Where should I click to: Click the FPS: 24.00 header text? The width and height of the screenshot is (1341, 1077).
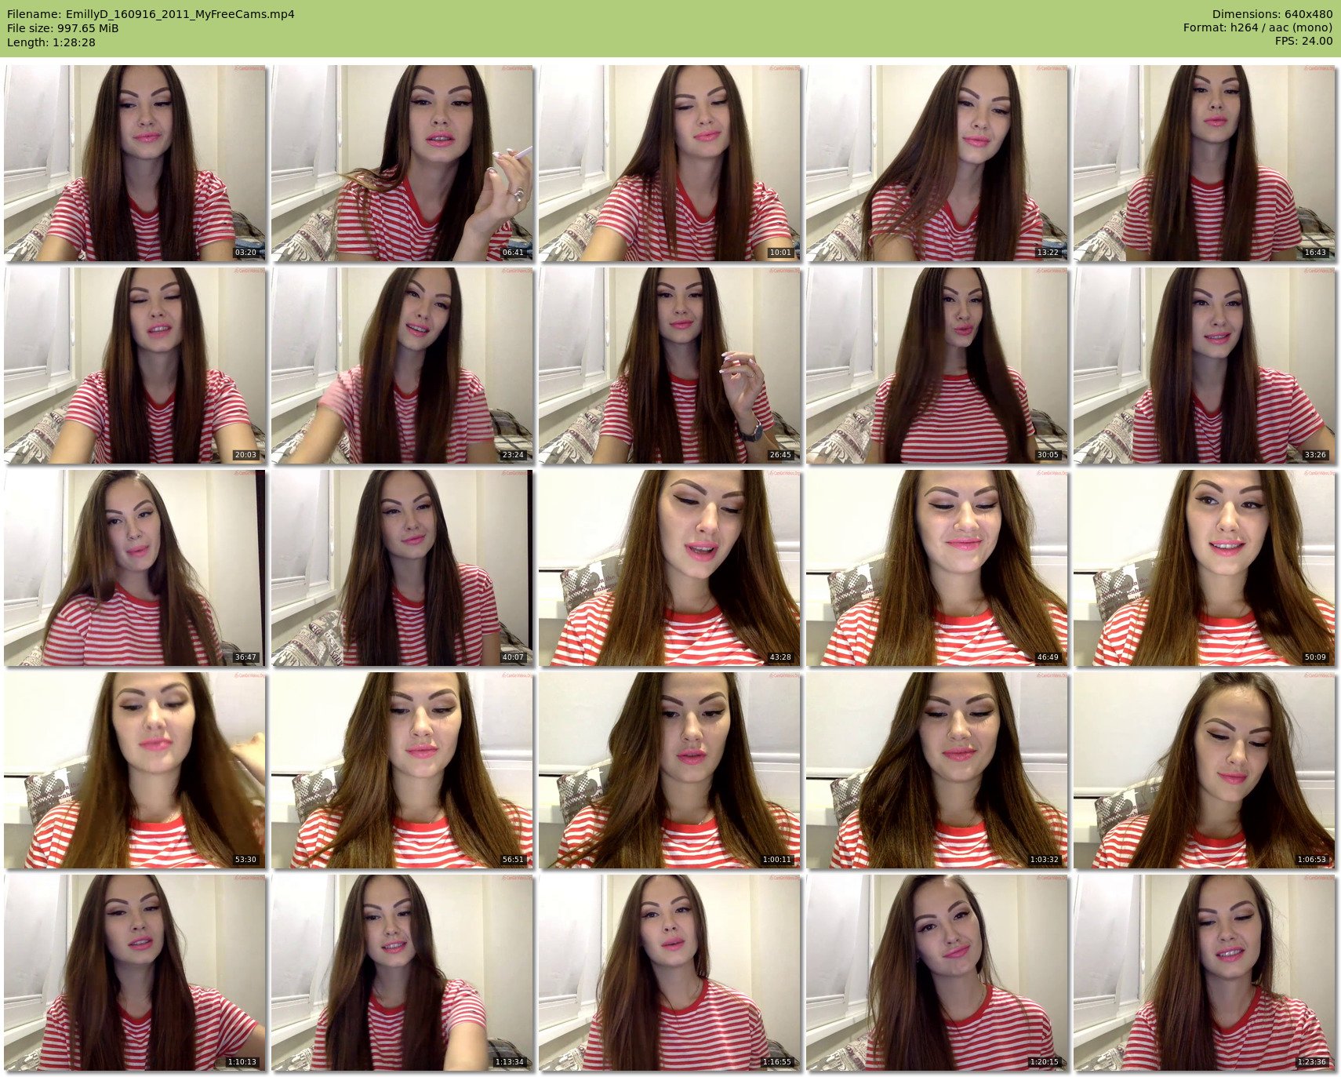click(x=1303, y=41)
